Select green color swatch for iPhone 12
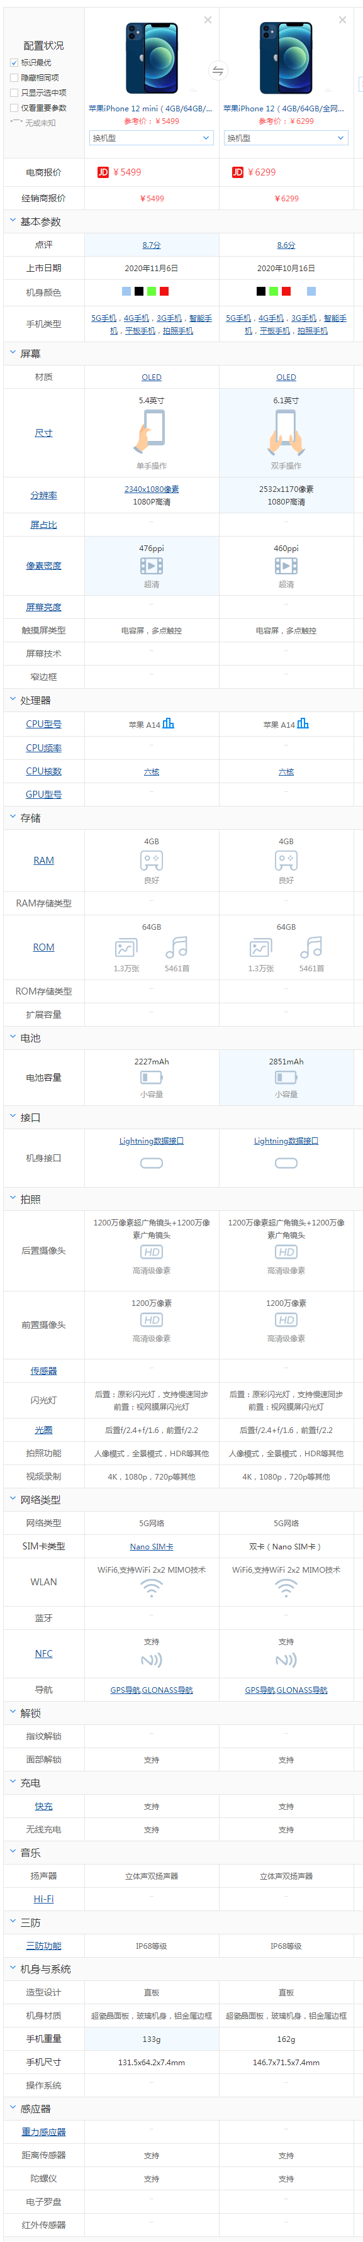 [273, 291]
